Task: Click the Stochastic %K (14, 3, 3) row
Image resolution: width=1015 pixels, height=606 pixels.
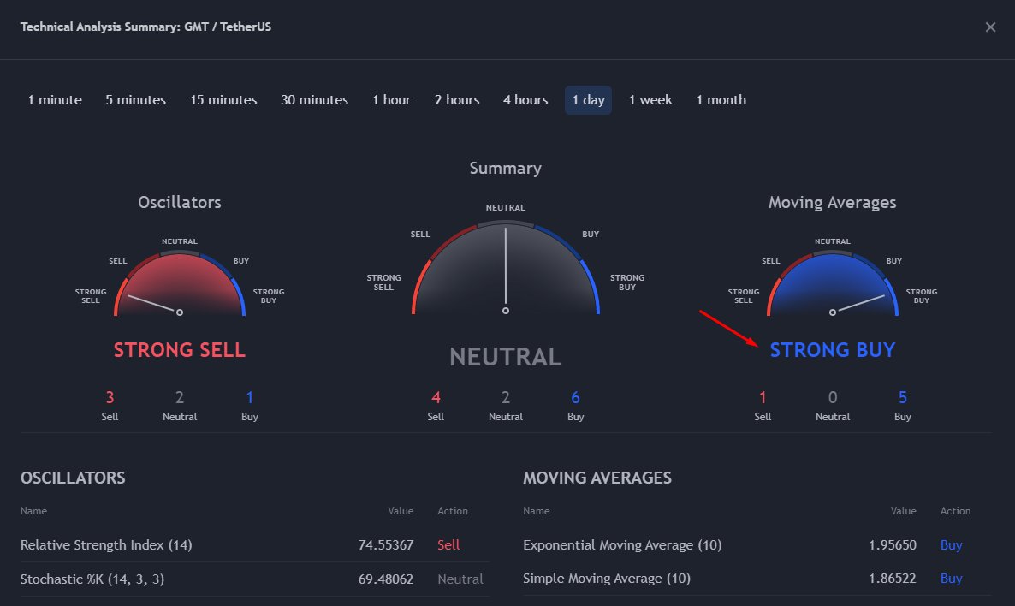Action: (x=254, y=579)
